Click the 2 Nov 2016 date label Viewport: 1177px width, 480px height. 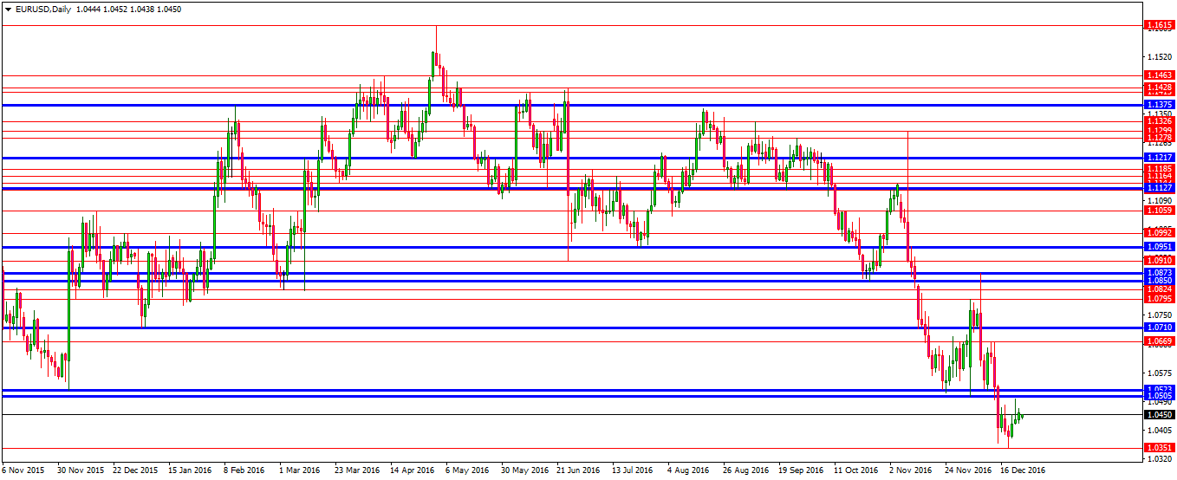[x=913, y=470]
